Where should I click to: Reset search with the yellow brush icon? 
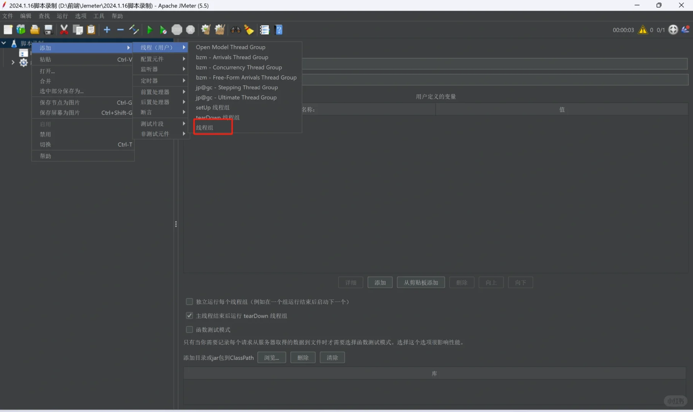(249, 30)
